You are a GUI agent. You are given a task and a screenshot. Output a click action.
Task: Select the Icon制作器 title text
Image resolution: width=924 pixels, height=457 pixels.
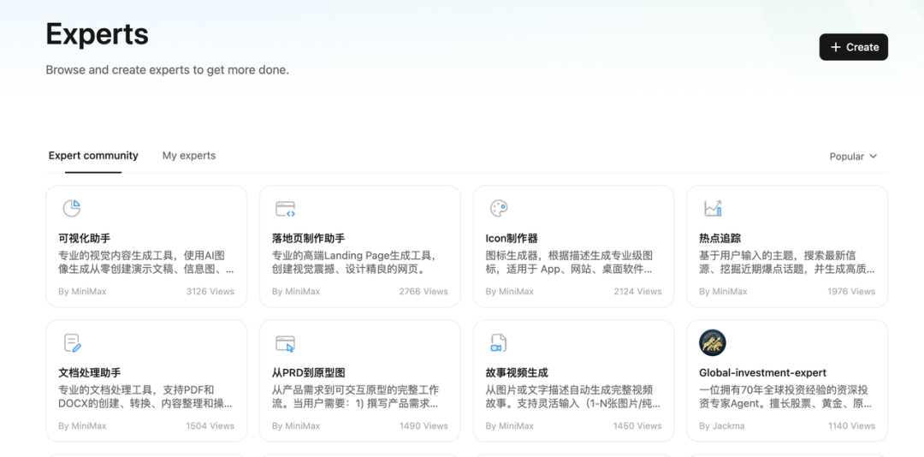(x=511, y=239)
